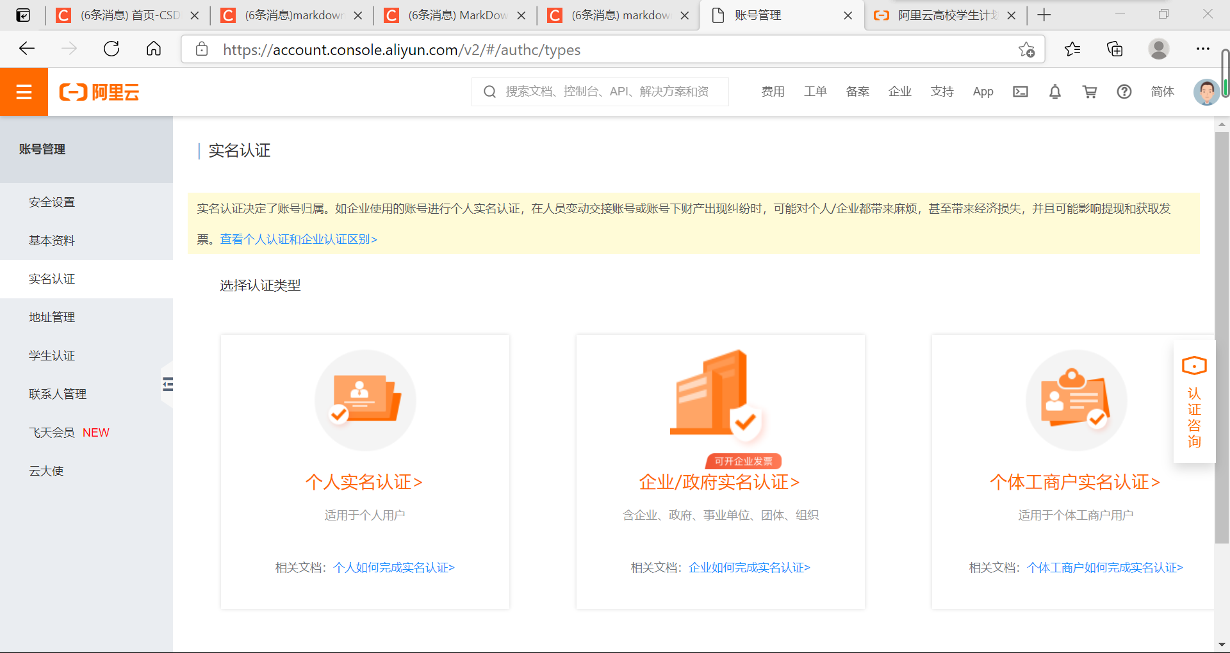
Task: Open 地址管理 in the sidebar
Action: tap(86, 318)
